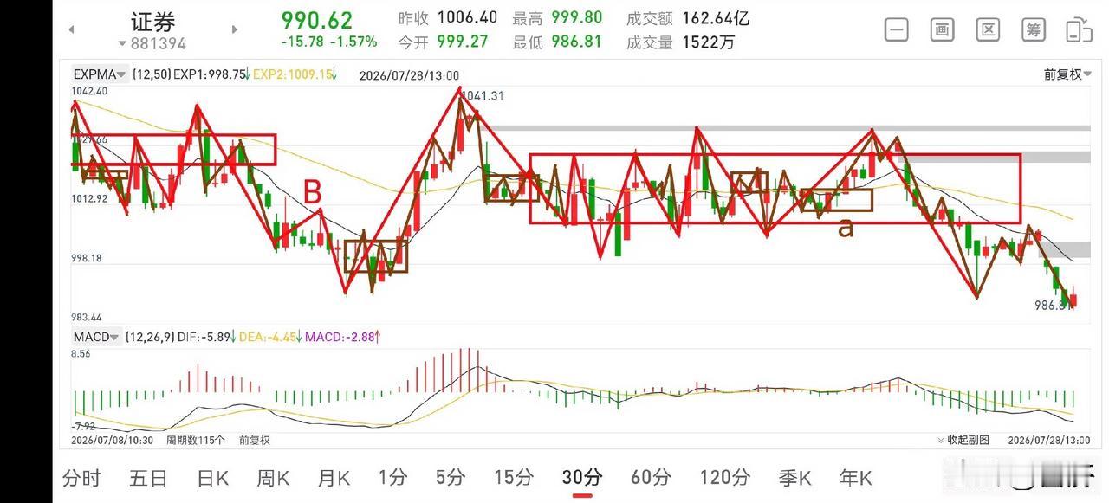Click the 1041.31 high price marker
1109x503 pixels.
click(x=483, y=96)
